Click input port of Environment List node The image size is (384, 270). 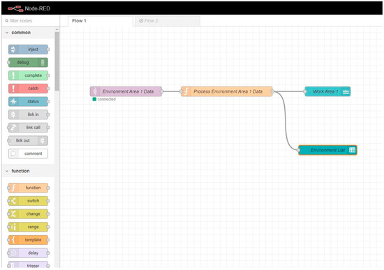click(299, 150)
